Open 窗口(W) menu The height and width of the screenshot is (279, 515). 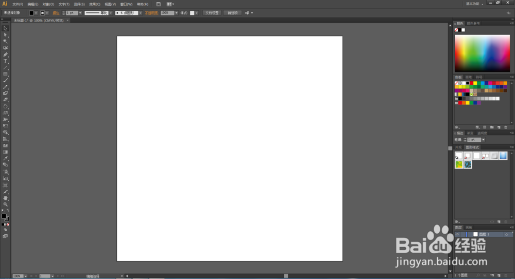coord(126,4)
